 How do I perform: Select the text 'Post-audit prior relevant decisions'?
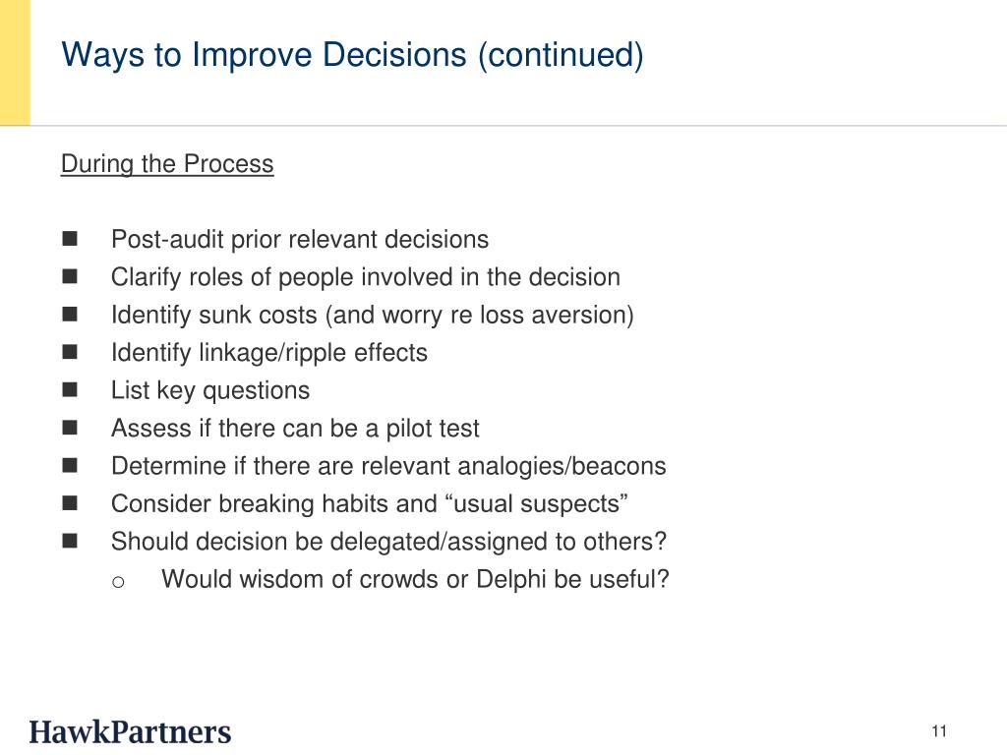[x=300, y=240]
